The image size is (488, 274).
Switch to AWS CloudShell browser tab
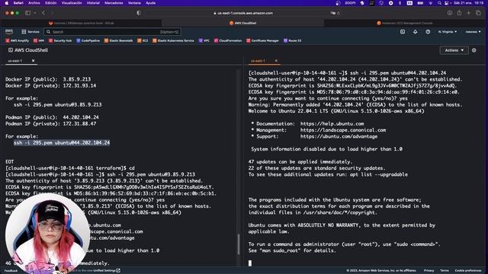click(242, 23)
